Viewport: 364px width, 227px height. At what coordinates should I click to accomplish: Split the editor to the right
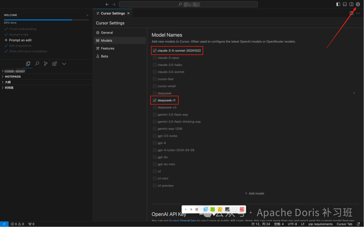point(352,13)
